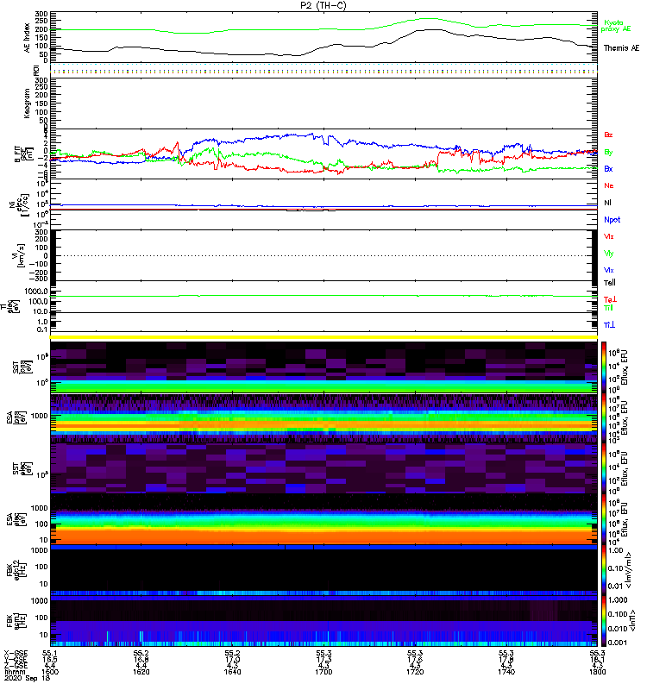Click the red Bz jump near 1725
The height and width of the screenshot is (690, 647).
coord(438,160)
